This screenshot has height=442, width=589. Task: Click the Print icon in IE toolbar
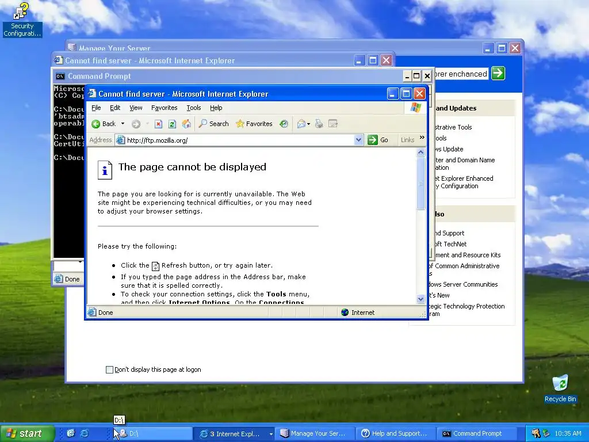point(319,124)
